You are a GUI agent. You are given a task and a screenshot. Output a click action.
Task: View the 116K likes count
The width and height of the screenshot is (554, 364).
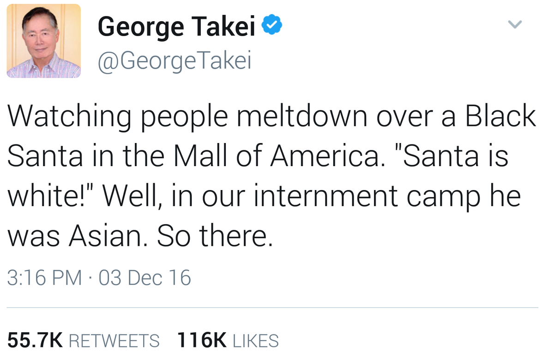pyautogui.click(x=202, y=340)
